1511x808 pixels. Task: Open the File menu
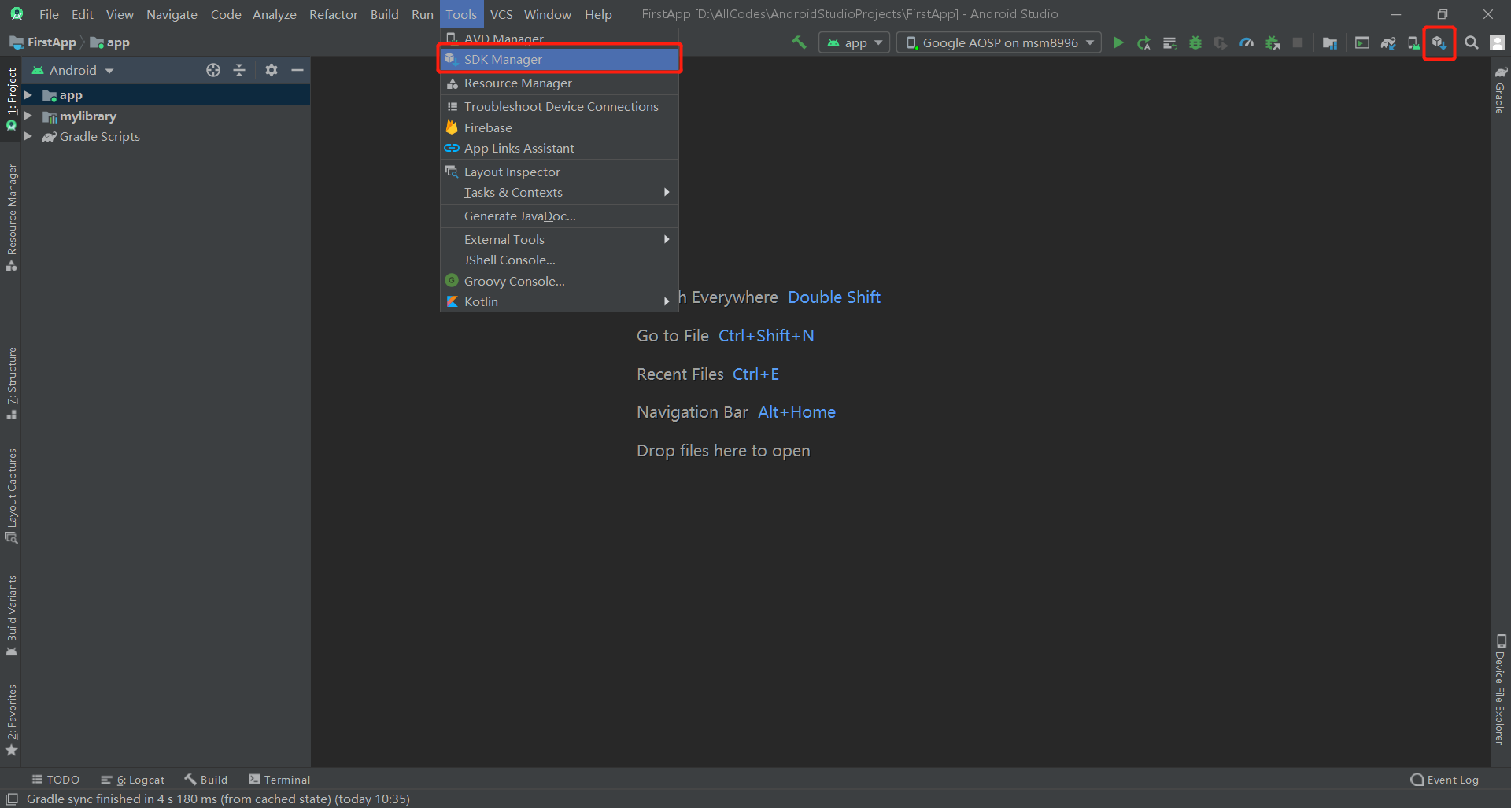(x=49, y=14)
